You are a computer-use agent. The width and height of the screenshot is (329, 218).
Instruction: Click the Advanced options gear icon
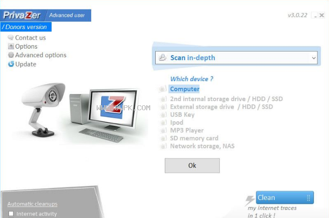click(x=11, y=55)
